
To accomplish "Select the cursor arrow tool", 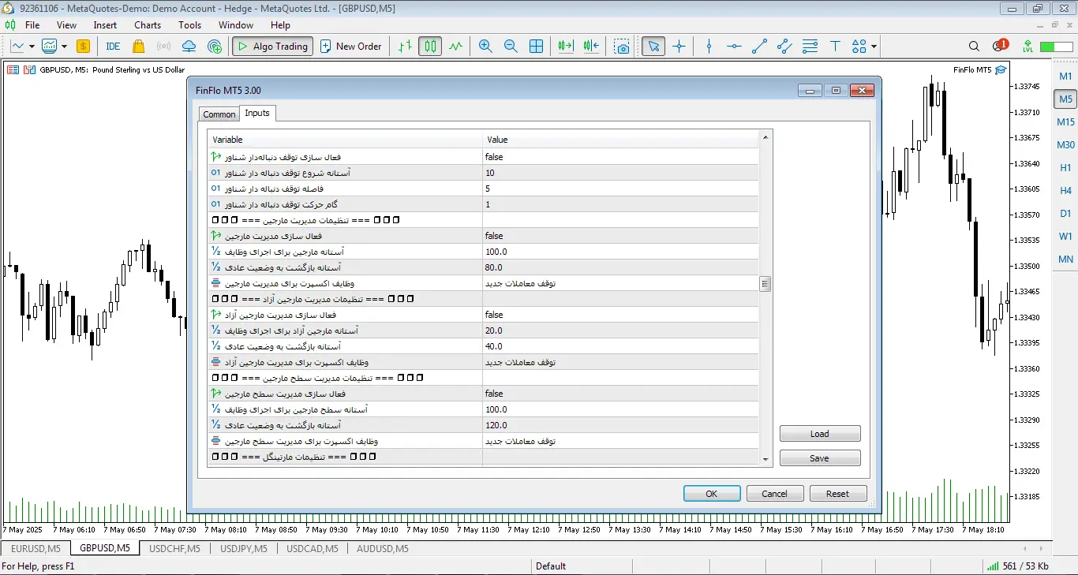I will (x=653, y=47).
